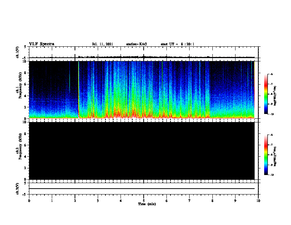This screenshot has height=225, width=291.
Task: Click the "-6" label on ch.1 colorbar
Action: [x=271, y=74]
